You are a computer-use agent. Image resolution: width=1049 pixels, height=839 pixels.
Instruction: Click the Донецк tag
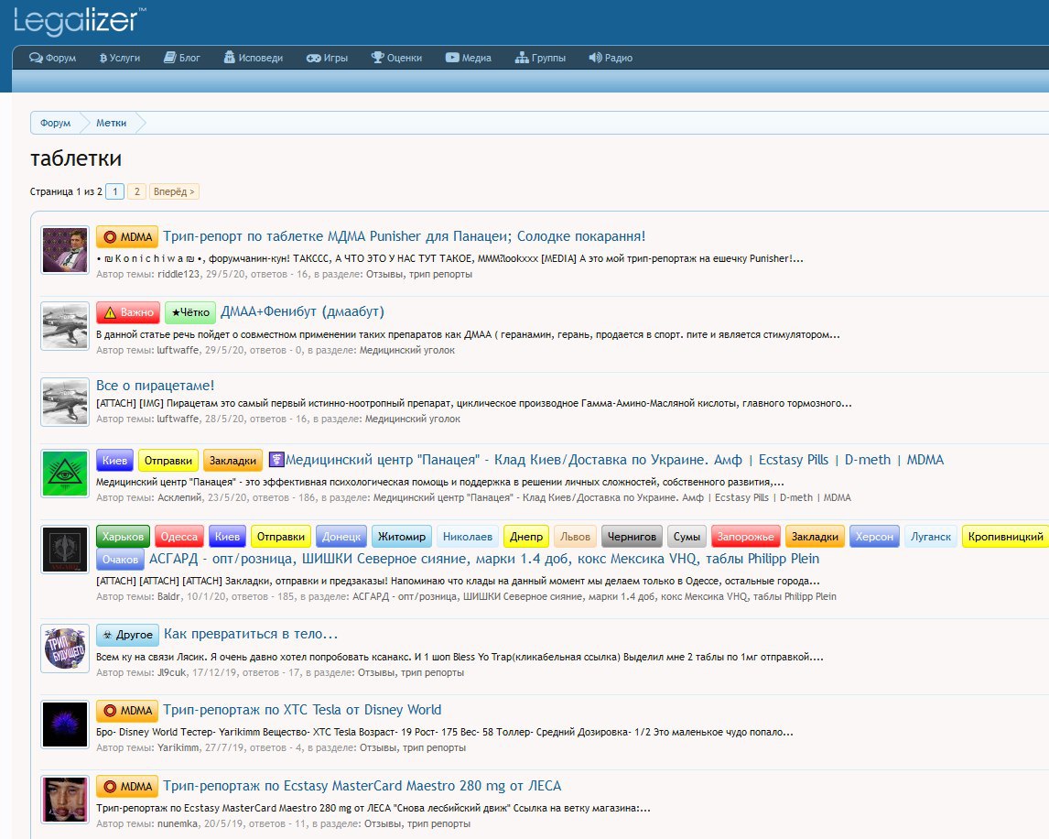pos(341,537)
